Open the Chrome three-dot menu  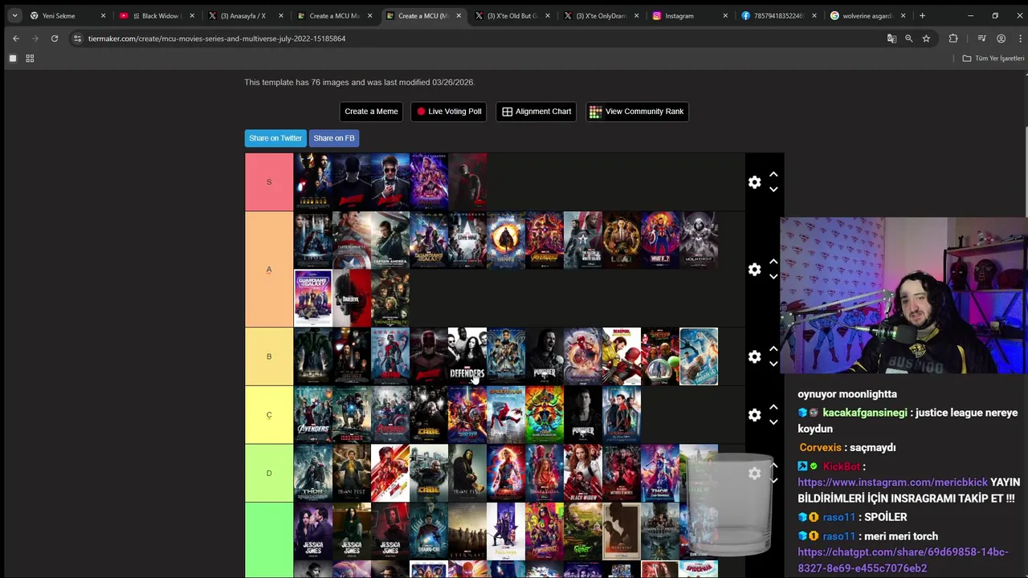click(x=1019, y=39)
